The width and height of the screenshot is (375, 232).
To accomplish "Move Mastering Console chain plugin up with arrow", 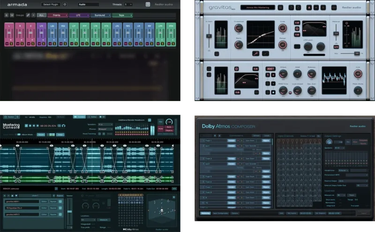I will (x=13, y=196).
